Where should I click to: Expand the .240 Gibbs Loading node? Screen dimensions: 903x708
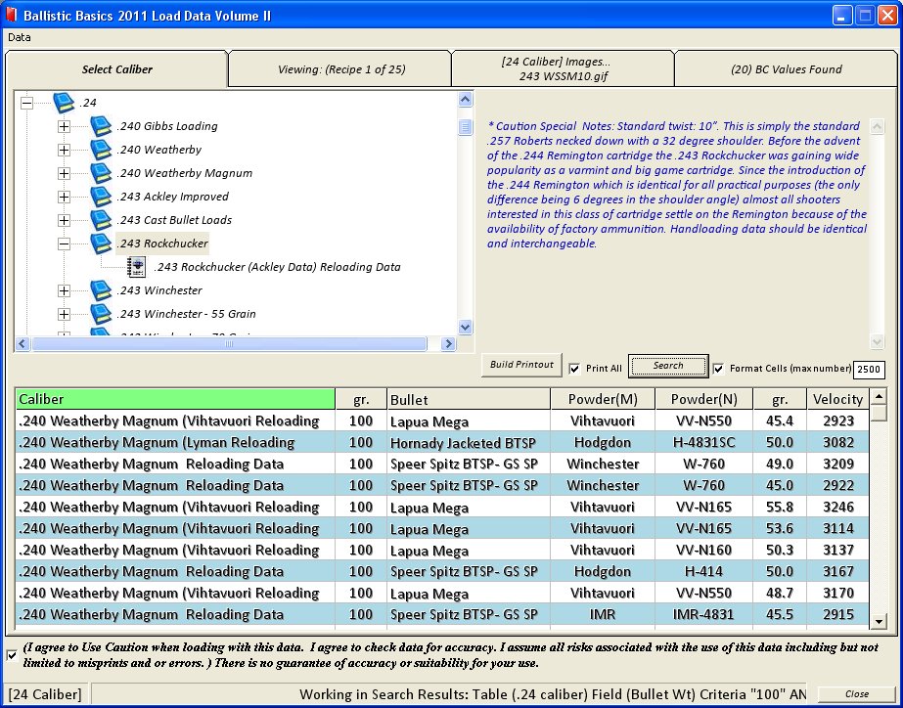point(64,126)
